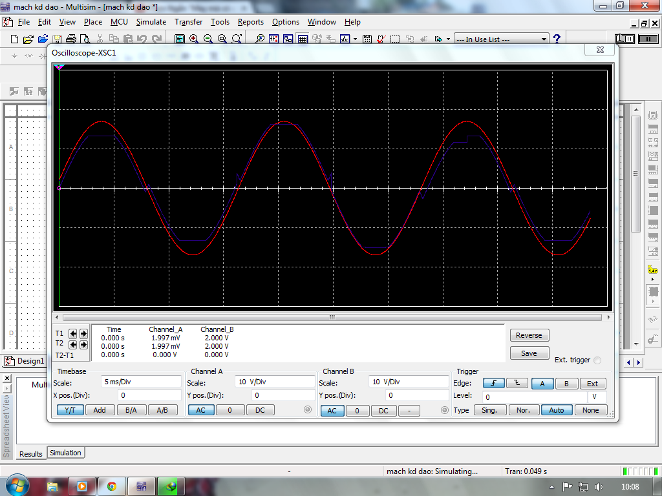662x496 pixels.
Task: Click the Help question mark icon
Action: tap(557, 39)
